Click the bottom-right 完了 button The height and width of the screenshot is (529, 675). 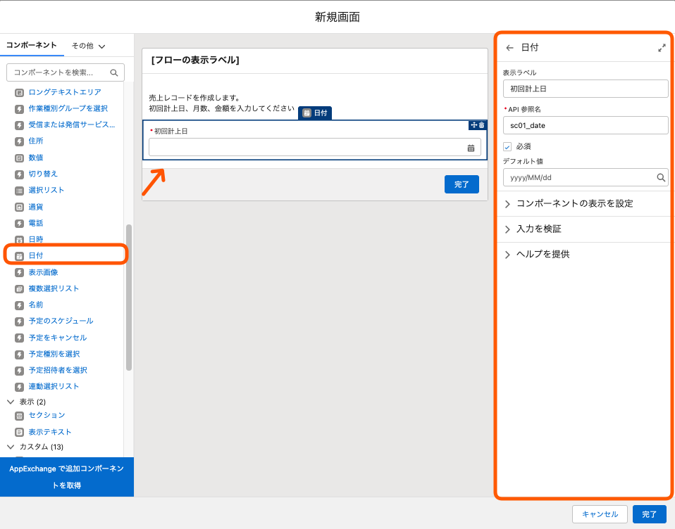coord(649,514)
